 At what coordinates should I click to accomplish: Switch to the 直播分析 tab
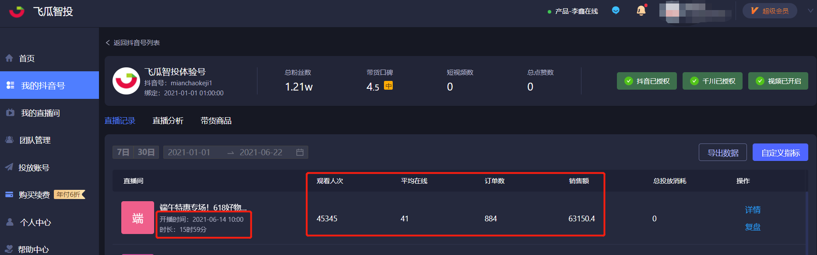(168, 121)
